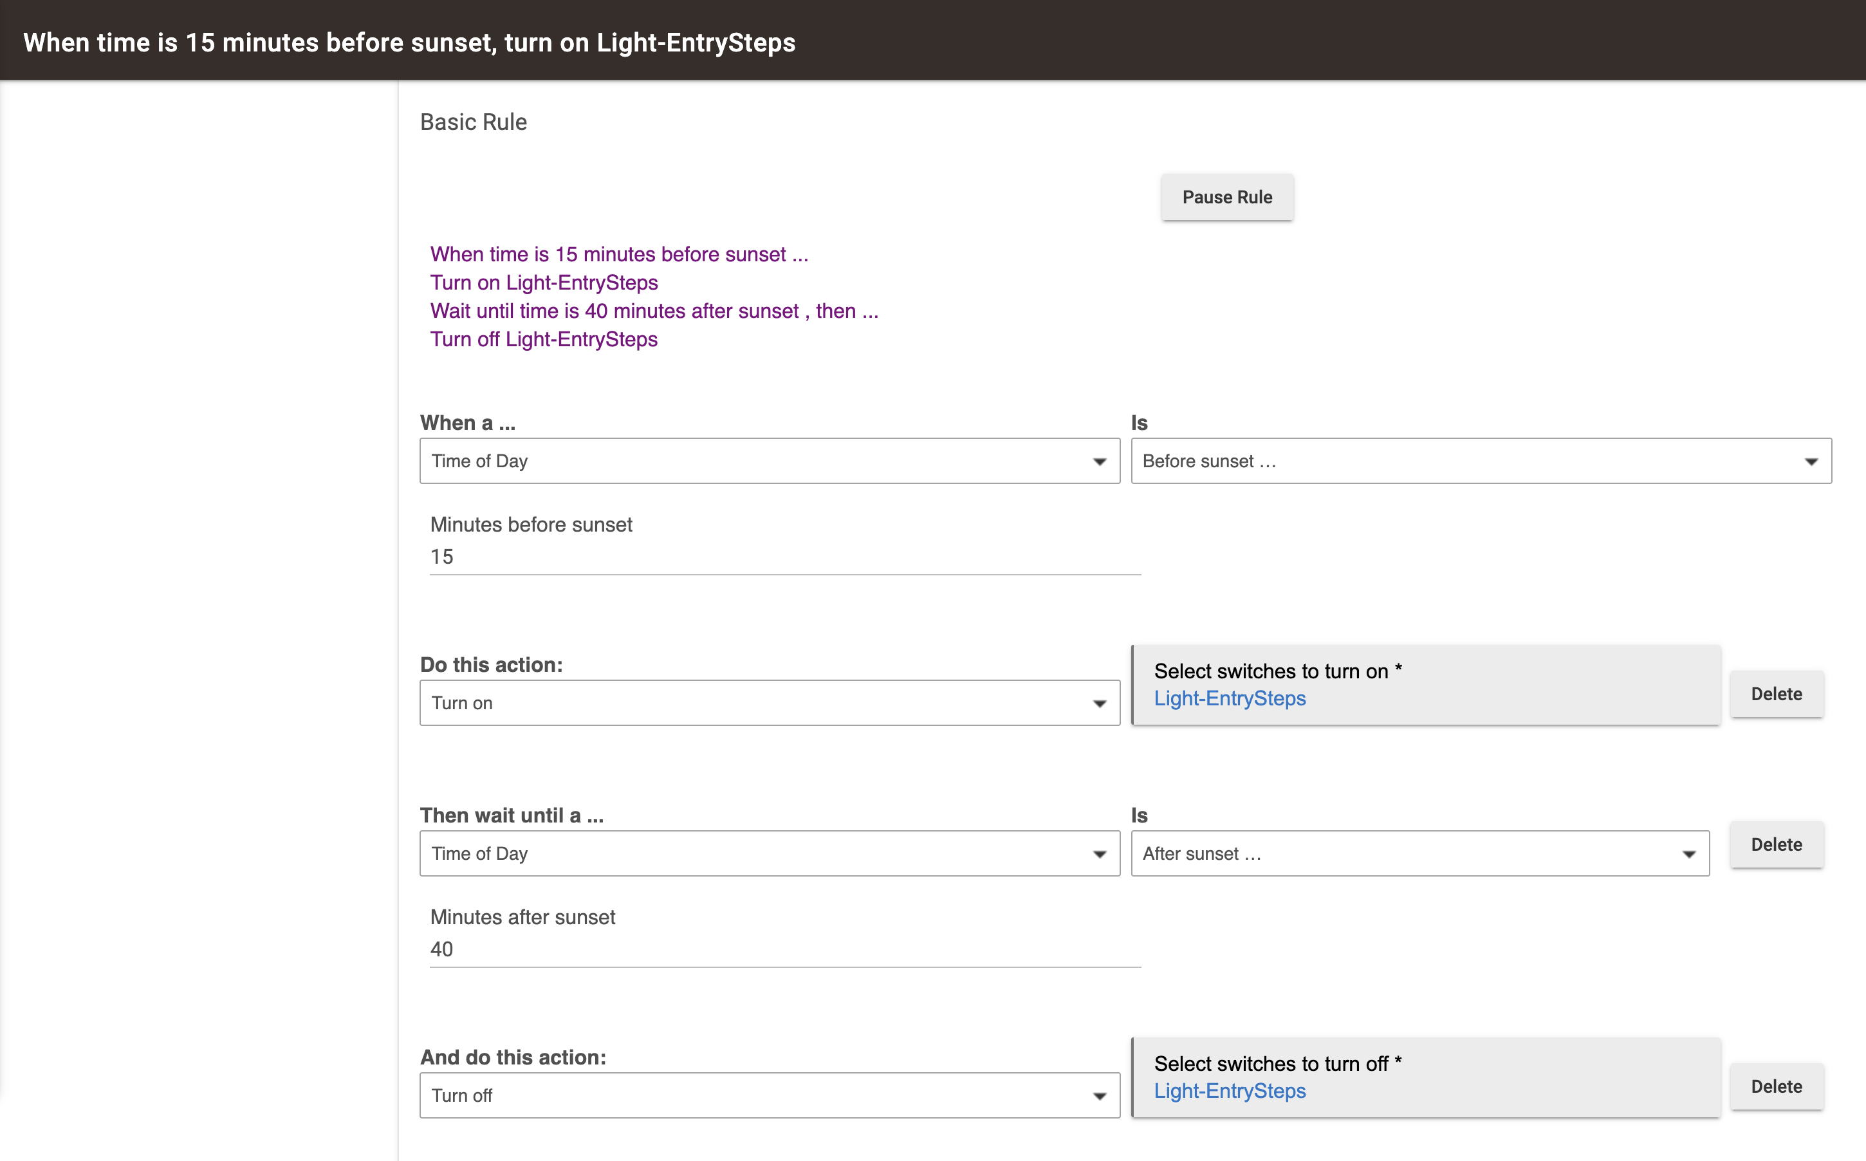Open Light-EntrySteps under switches to turn on
This screenshot has height=1161, width=1866.
click(x=1230, y=698)
